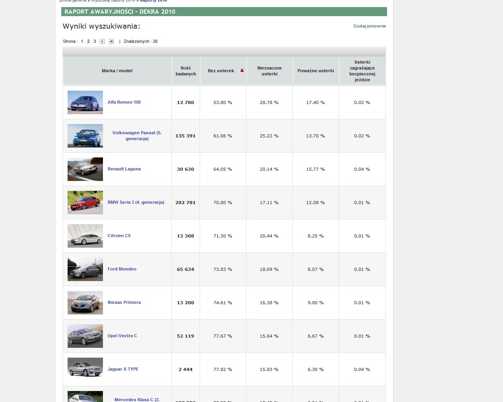Click Citroen C5 71.30 % value

point(223,236)
